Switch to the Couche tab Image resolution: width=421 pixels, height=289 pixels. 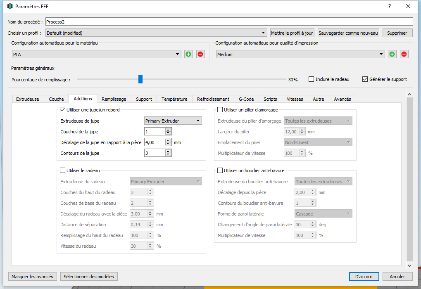pyautogui.click(x=56, y=99)
